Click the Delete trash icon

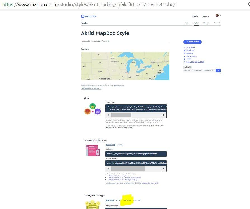coord(185,59)
